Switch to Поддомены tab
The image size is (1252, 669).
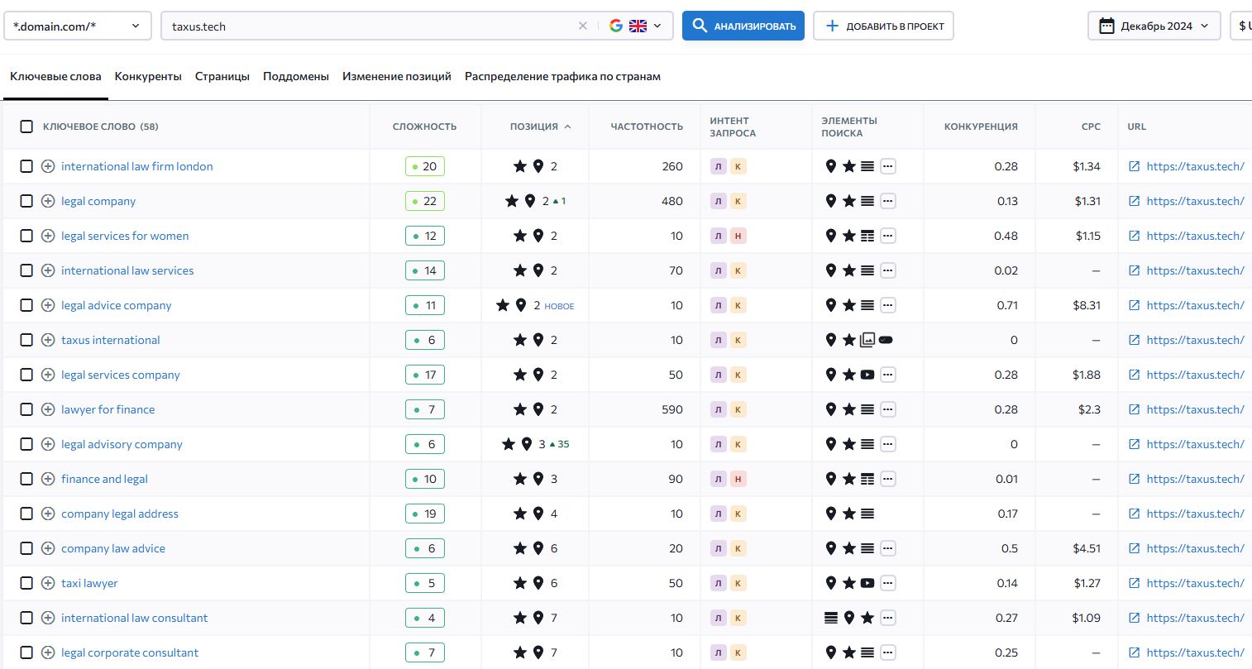coord(296,76)
